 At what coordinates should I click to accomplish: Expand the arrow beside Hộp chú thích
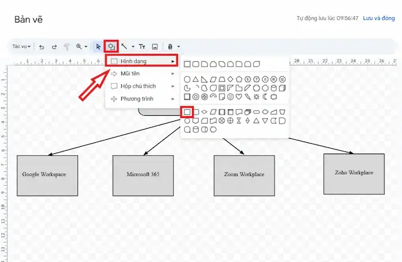[173, 86]
